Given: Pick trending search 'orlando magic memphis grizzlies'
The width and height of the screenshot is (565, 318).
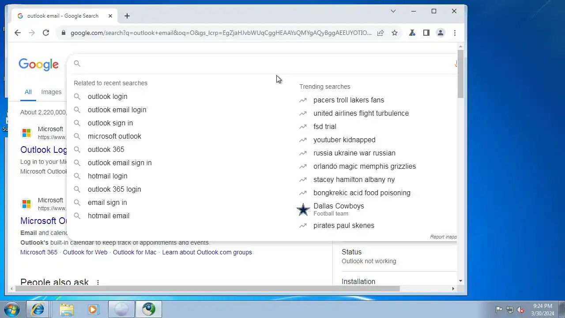Looking at the screenshot, I should point(365,166).
